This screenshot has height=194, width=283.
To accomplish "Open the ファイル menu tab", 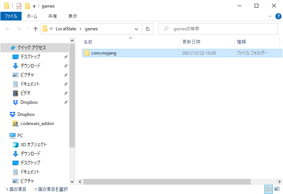I will (11, 16).
